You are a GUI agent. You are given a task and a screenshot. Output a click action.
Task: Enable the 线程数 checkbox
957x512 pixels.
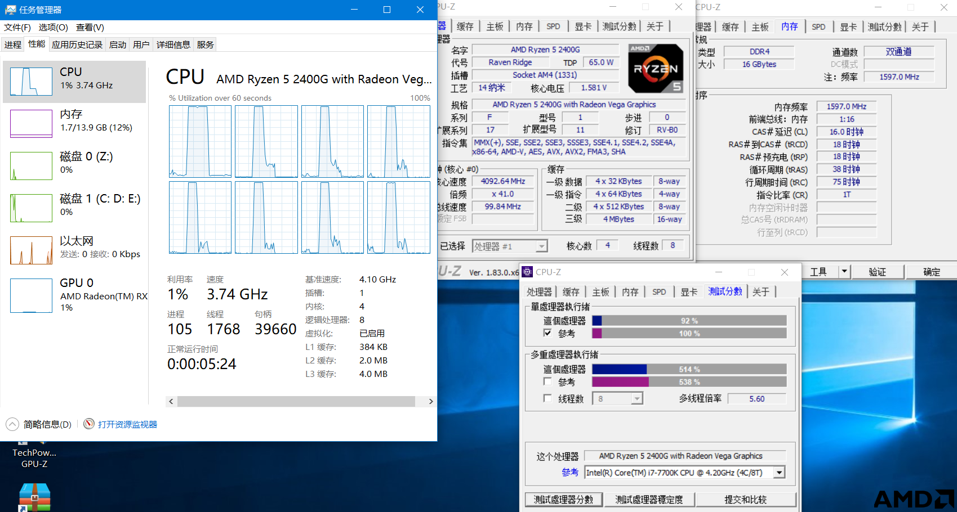[548, 398]
